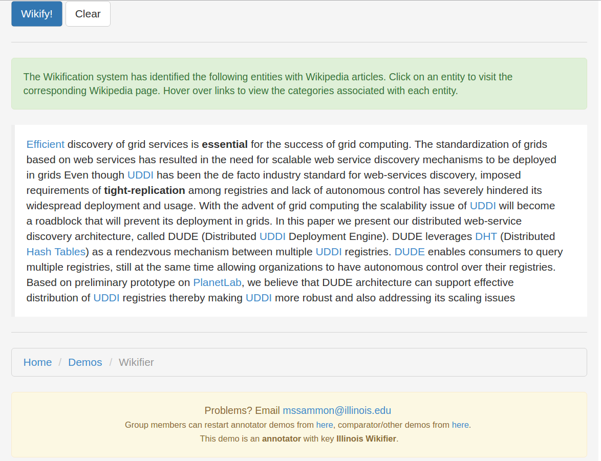Open the linked DUDE entity

pyautogui.click(x=410, y=252)
